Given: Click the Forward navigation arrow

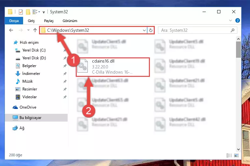Looking at the screenshot, I should [x=21, y=30].
